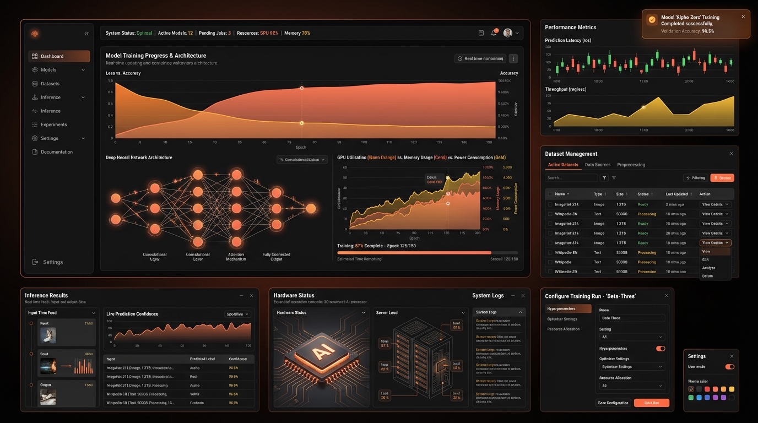Click the filter funnel icon beside dataset search
The height and width of the screenshot is (423, 758).
coord(604,178)
